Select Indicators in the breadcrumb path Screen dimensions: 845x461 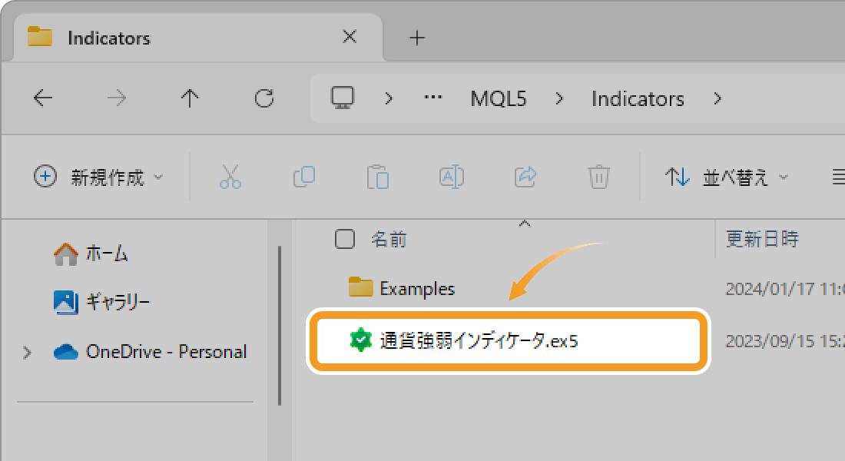coord(638,98)
